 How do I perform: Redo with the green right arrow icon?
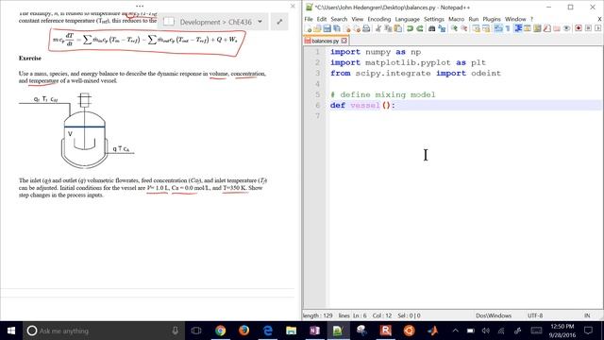419,28
